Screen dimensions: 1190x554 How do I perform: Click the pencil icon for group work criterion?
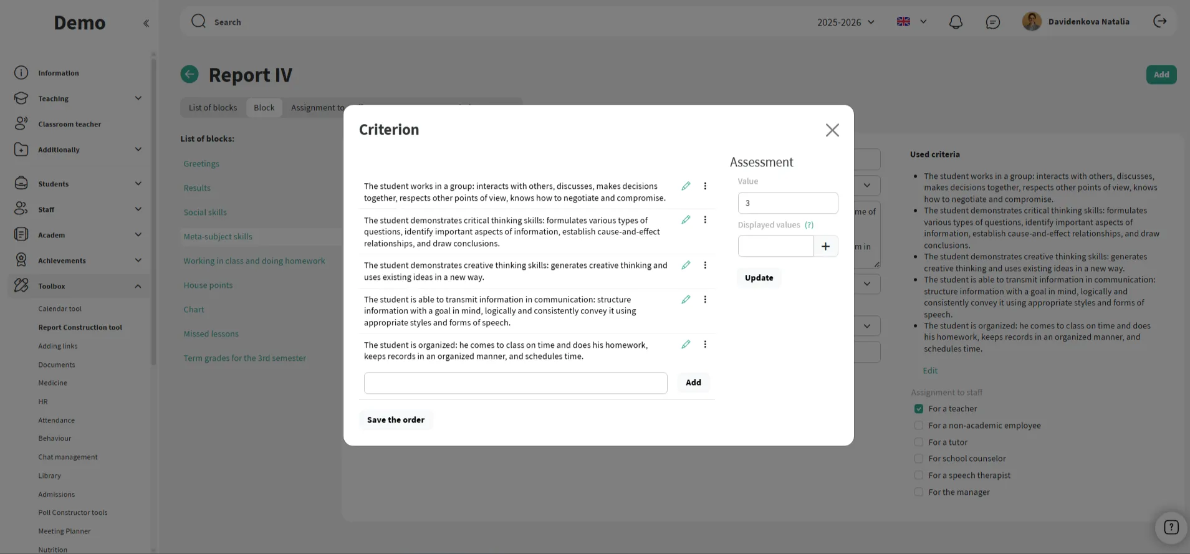point(686,186)
